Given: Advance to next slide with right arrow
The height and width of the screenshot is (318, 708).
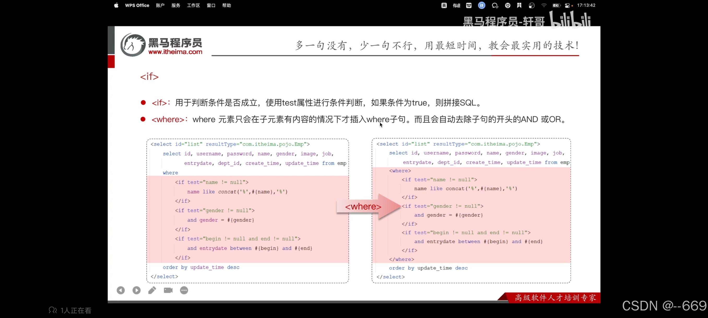Looking at the screenshot, I should (x=136, y=290).
